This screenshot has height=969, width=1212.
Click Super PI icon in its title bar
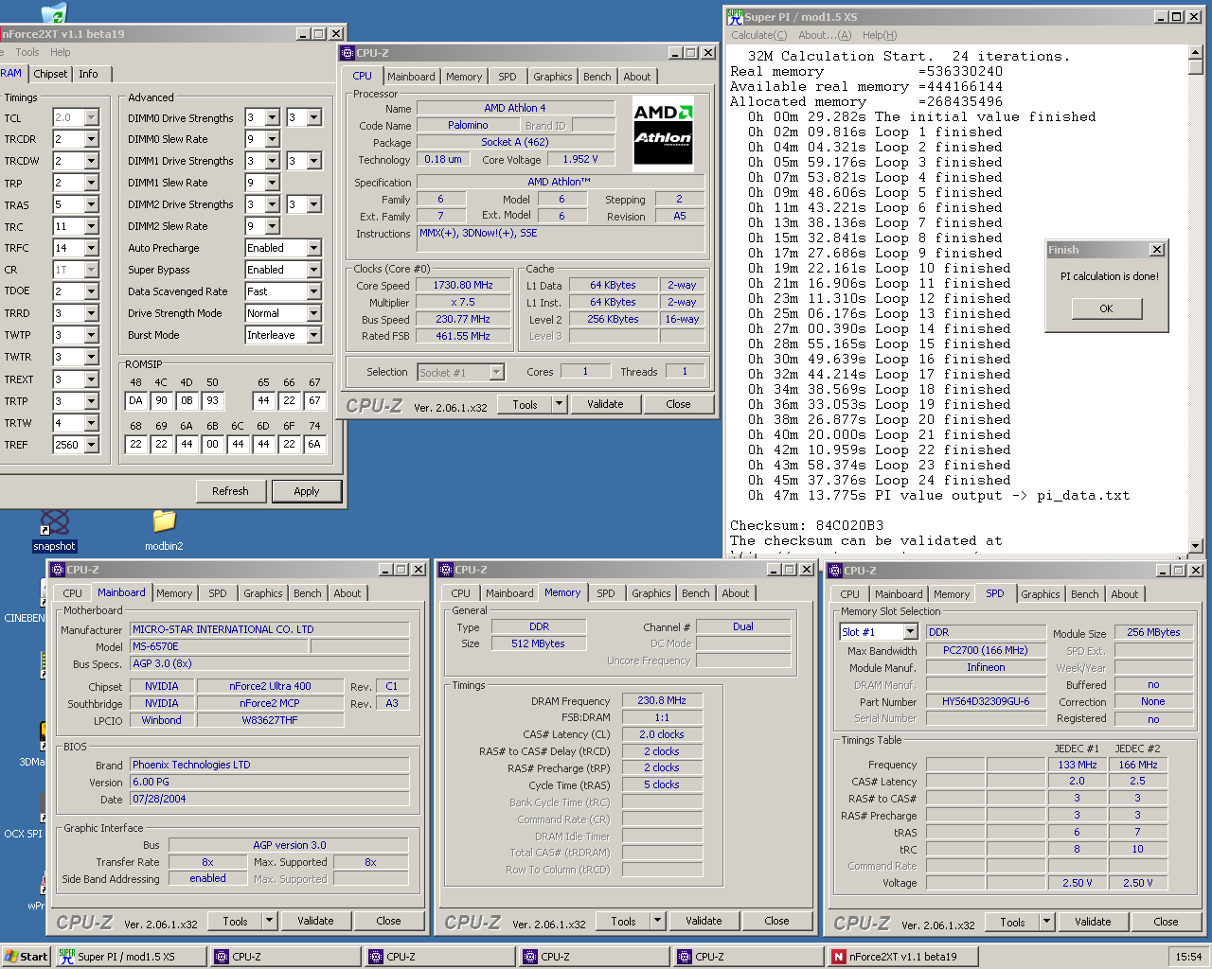(735, 17)
